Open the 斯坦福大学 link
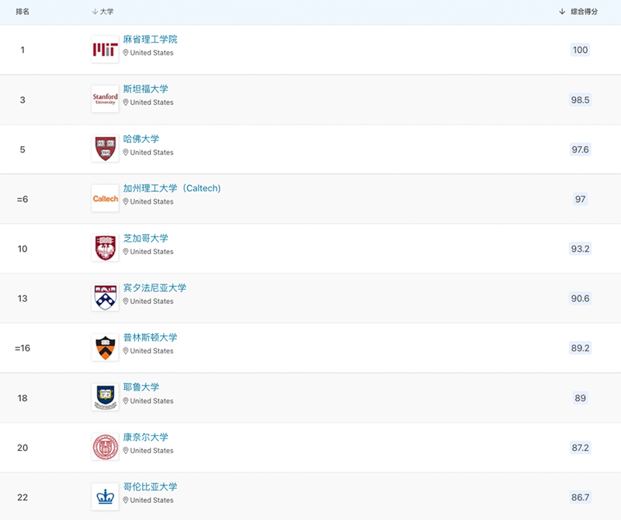621x520 pixels. click(x=145, y=89)
